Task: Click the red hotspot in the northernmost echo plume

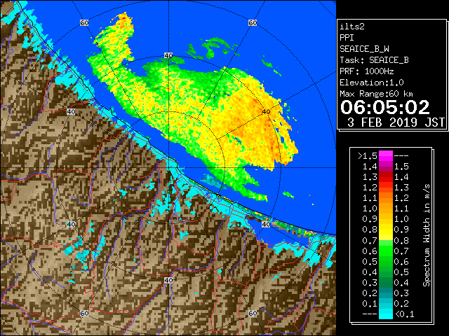Action: (x=124, y=18)
